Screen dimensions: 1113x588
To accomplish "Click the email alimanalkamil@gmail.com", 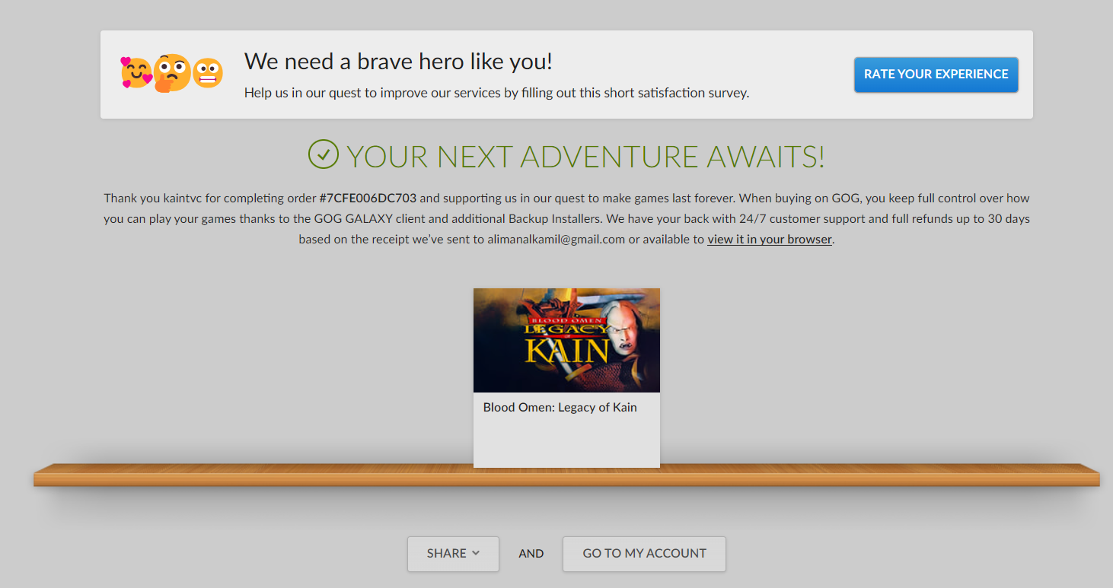I will click(556, 239).
